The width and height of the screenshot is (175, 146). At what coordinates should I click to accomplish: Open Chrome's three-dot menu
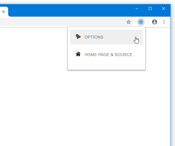(x=164, y=22)
